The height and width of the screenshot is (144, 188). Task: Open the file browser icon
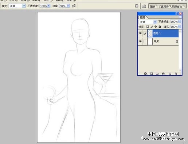coord(144,6)
